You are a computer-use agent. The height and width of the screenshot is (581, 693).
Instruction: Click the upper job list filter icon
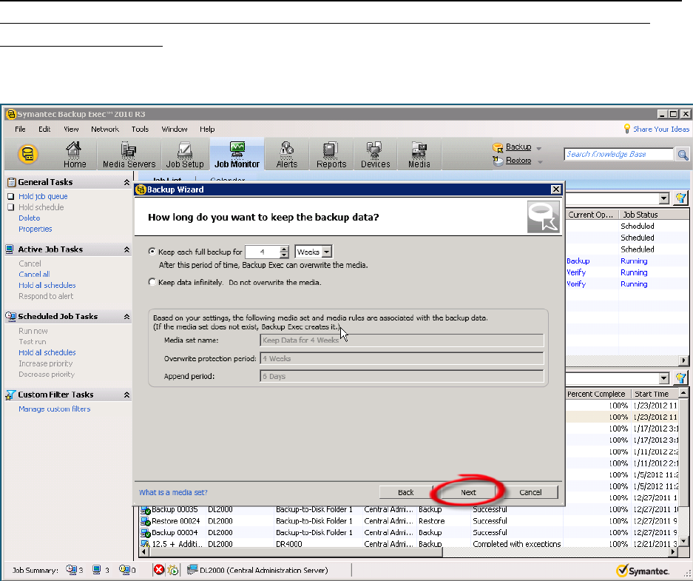(x=681, y=198)
